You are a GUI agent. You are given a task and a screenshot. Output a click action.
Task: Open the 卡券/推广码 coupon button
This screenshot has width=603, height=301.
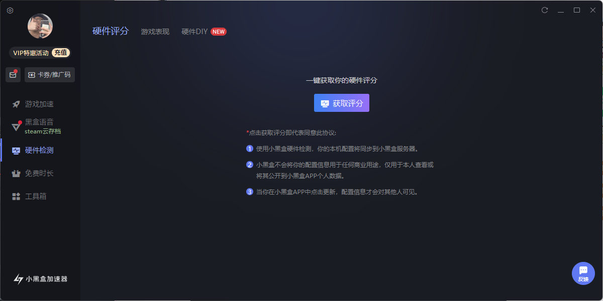pos(50,75)
